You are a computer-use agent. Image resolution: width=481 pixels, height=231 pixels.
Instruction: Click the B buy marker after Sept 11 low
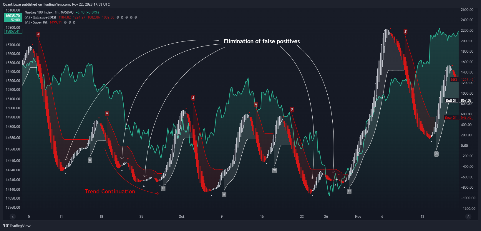pyautogui.click(x=90, y=160)
